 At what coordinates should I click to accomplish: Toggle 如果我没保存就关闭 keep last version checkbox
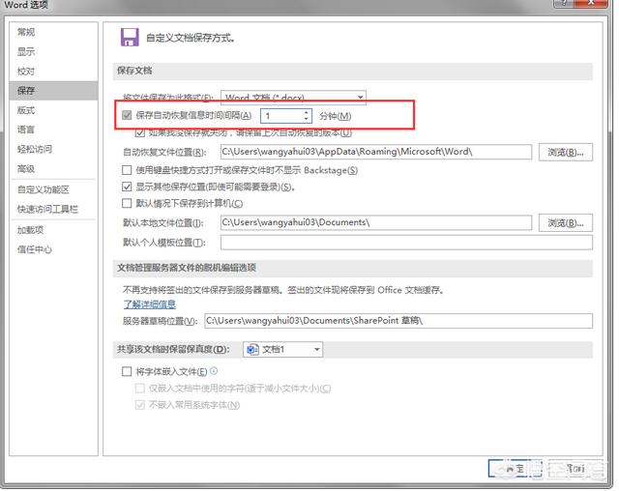pyautogui.click(x=139, y=132)
